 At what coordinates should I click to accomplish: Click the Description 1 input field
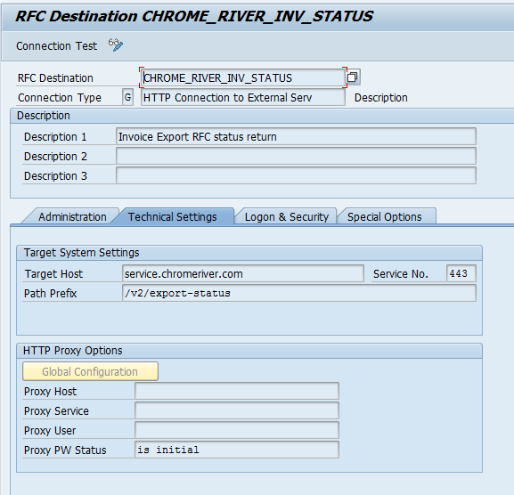tap(296, 136)
